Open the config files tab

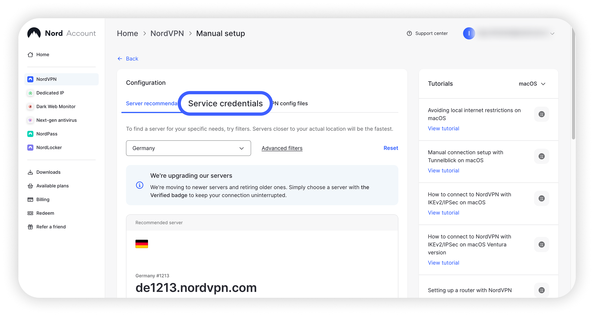click(x=290, y=104)
